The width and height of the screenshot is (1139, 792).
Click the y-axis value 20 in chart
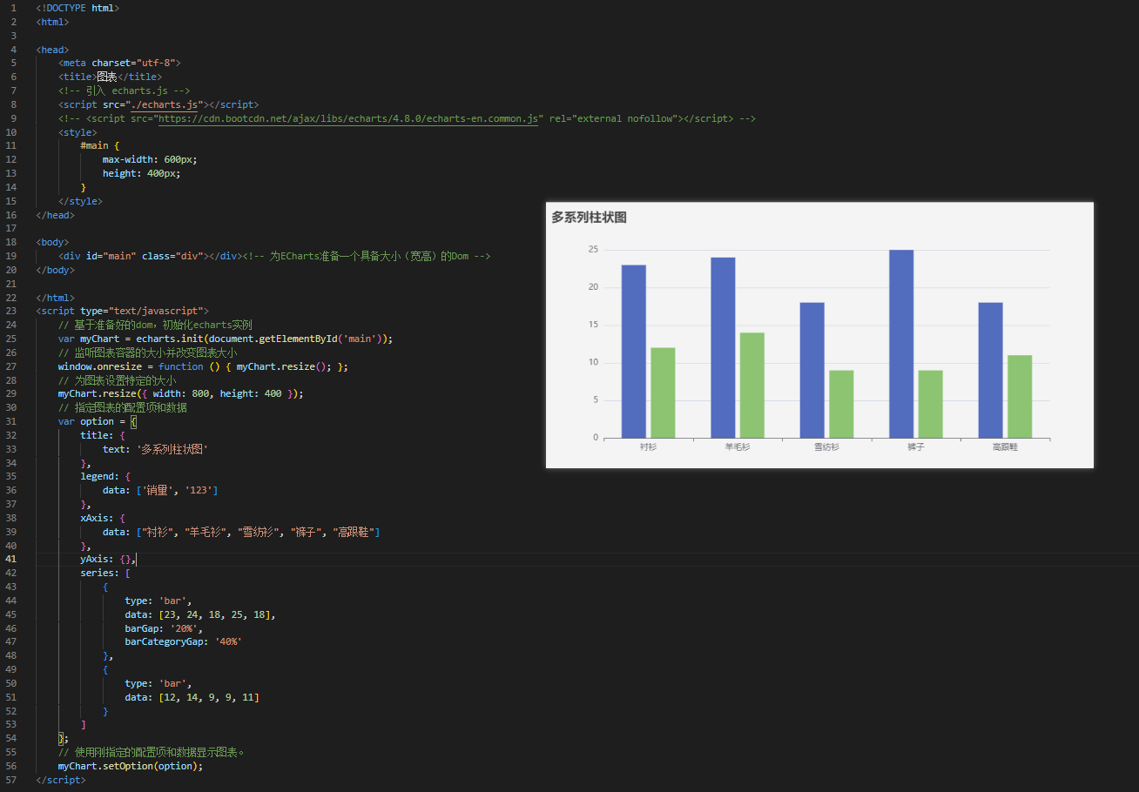[593, 287]
